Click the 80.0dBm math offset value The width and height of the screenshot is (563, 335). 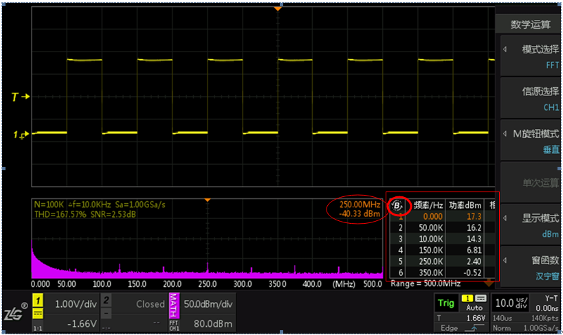pyautogui.click(x=213, y=323)
